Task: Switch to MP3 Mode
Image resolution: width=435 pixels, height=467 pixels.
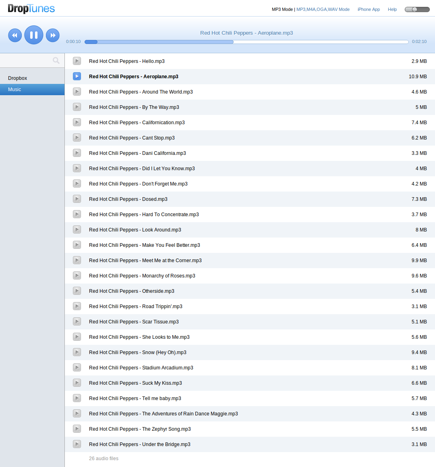Action: click(282, 9)
